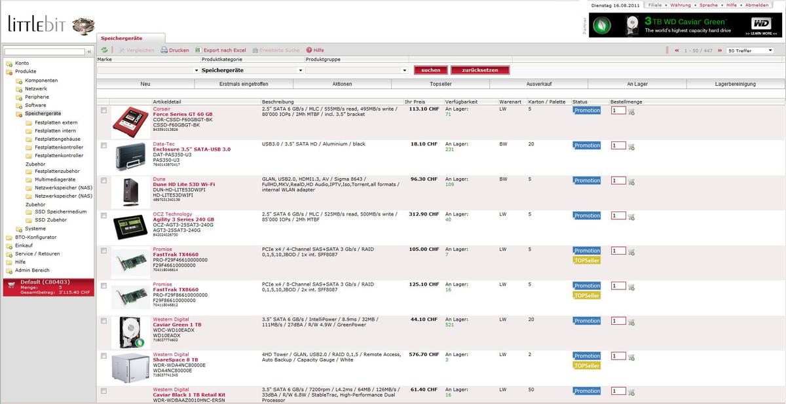Tick the OCZ Agility 3 Series checkbox
Viewport: 786px width, 404px height.
(x=103, y=215)
